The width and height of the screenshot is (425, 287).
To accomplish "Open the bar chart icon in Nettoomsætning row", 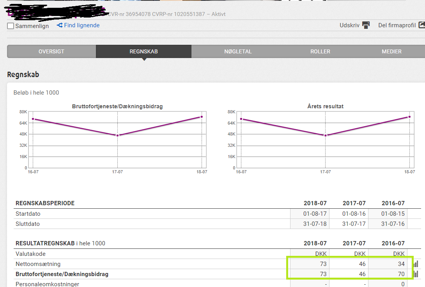I will 416,264.
